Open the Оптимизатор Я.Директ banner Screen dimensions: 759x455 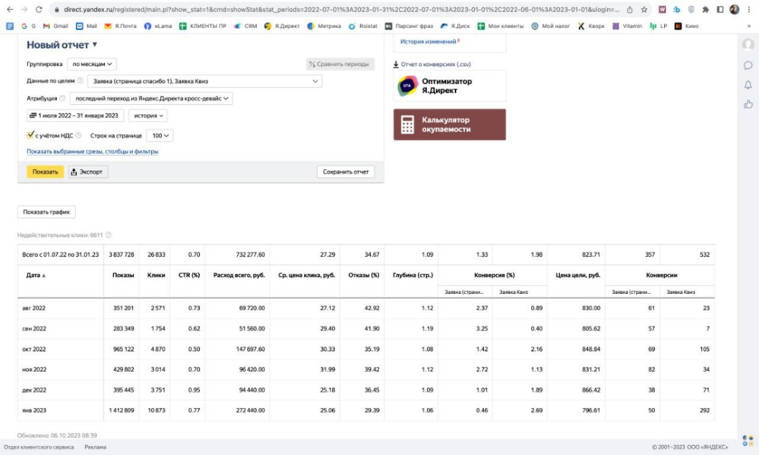[x=450, y=86]
